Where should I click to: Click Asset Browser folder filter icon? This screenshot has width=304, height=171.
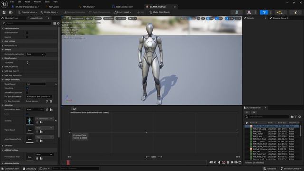(292, 117)
